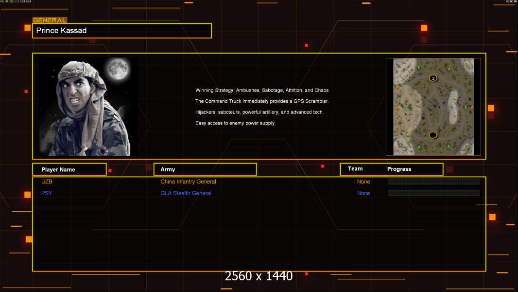Click the GENERAL tab label

[50, 20]
